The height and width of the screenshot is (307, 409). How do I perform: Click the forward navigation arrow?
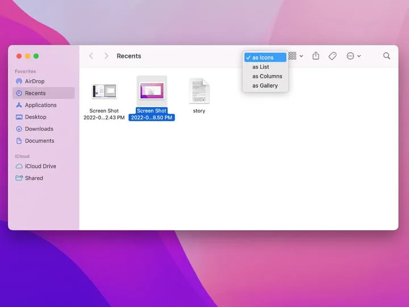pos(106,56)
